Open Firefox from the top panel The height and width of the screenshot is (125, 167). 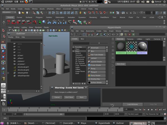coord(26,2)
